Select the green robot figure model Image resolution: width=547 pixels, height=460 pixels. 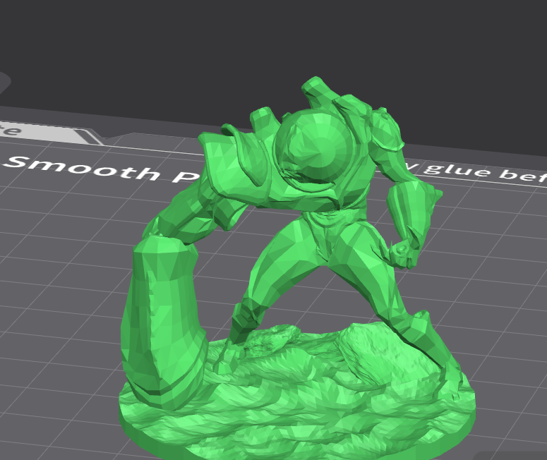pos(296,269)
